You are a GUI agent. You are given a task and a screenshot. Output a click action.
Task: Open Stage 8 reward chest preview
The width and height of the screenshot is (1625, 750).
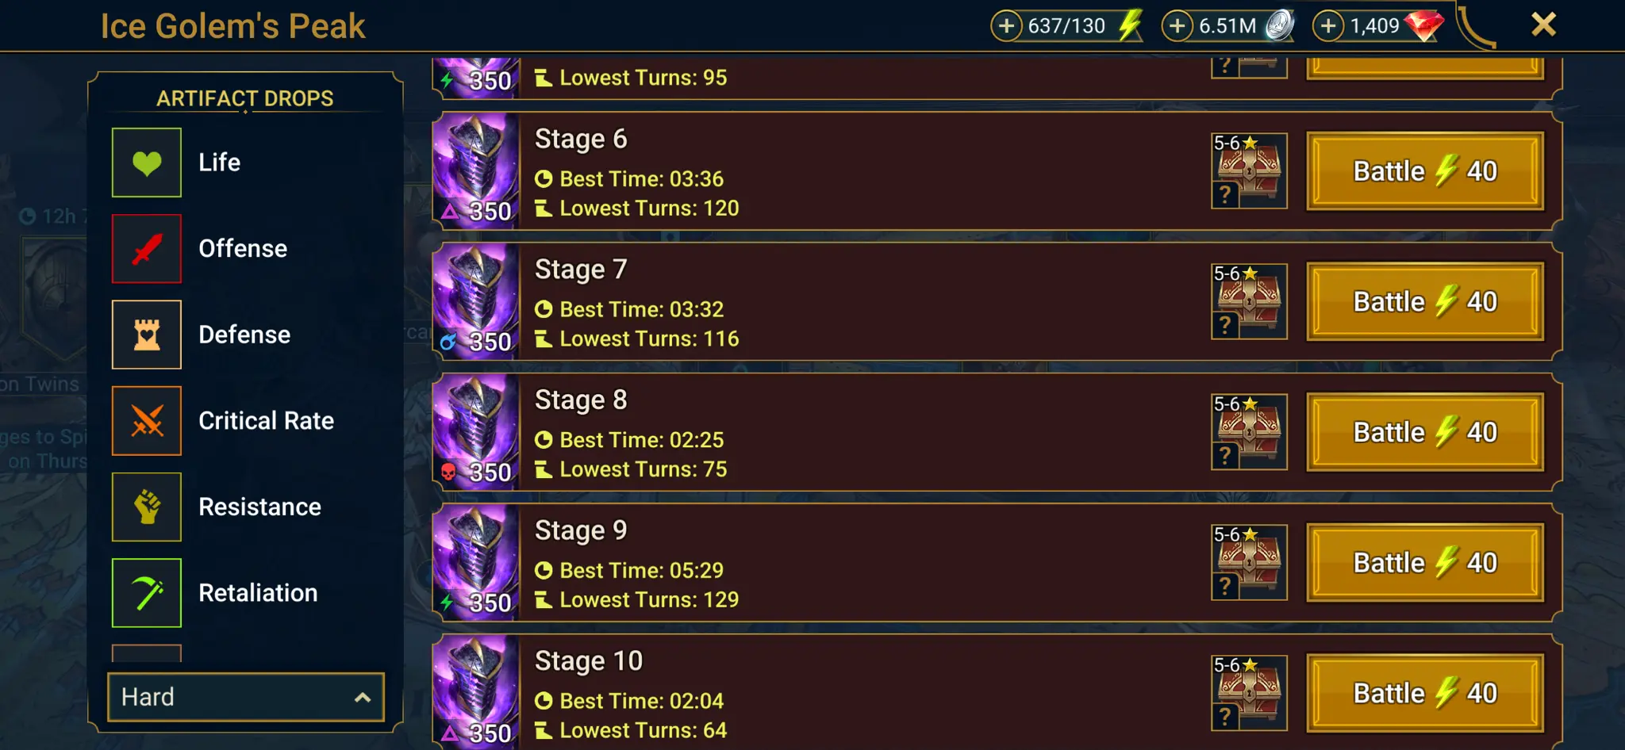[1249, 432]
